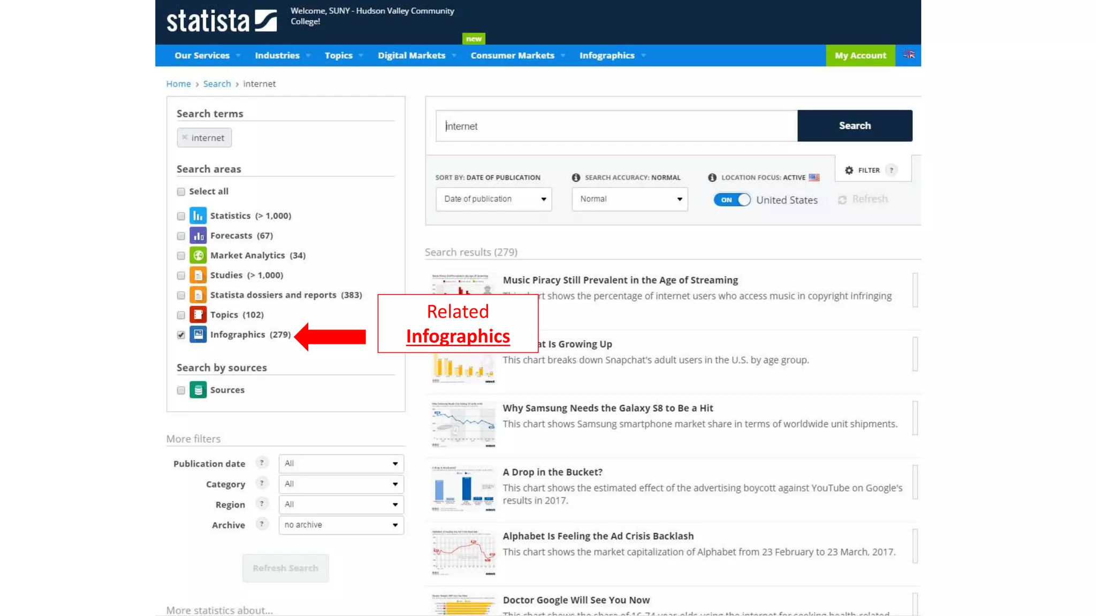Click the green Market Analytics globe icon
1096x616 pixels.
[x=198, y=256]
